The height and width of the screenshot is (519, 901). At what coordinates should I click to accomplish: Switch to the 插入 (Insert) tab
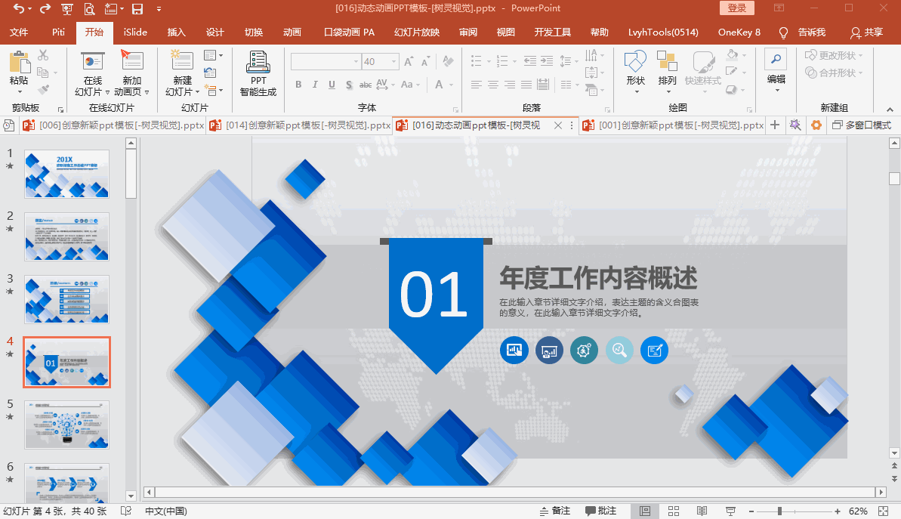(177, 32)
